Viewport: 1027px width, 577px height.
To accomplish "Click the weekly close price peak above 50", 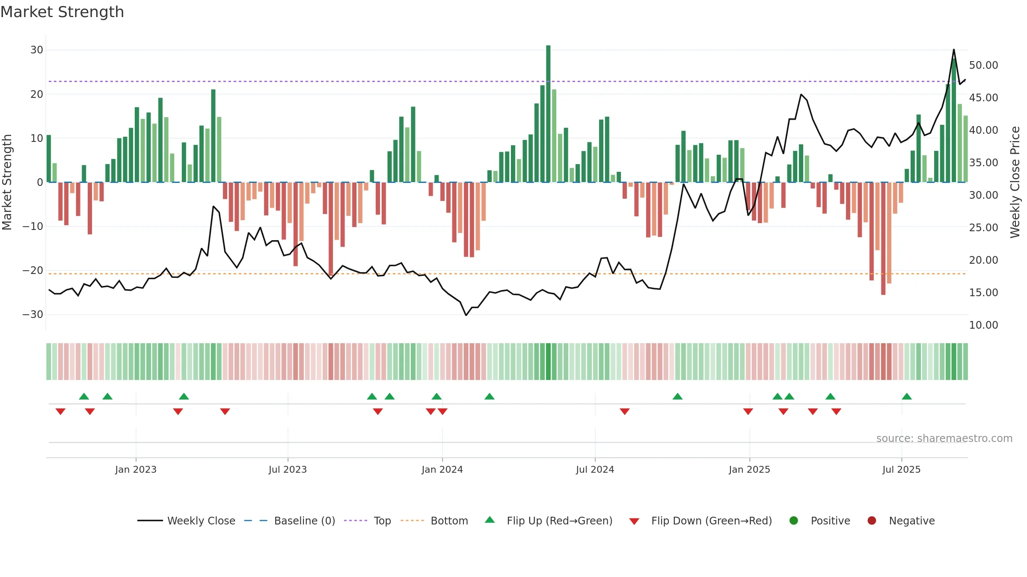I will point(954,50).
